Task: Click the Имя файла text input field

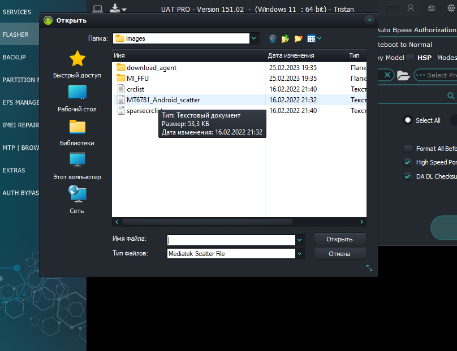Action: click(x=231, y=240)
